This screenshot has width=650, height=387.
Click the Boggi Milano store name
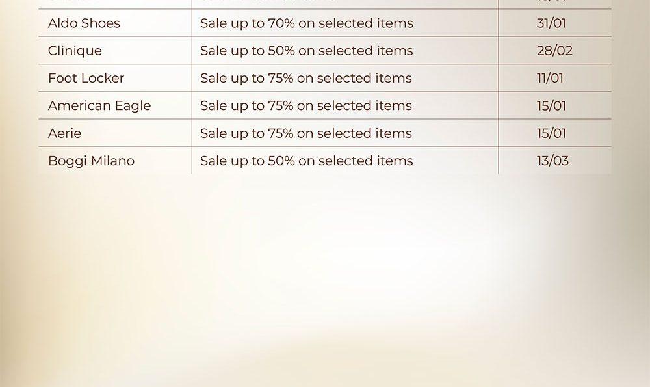91,161
